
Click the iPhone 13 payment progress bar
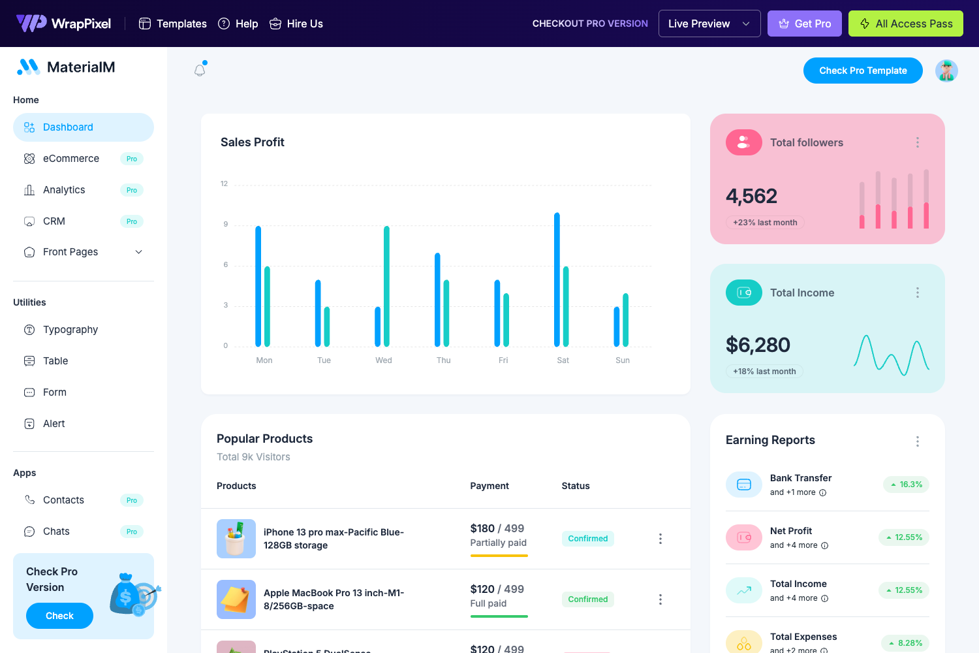(499, 556)
